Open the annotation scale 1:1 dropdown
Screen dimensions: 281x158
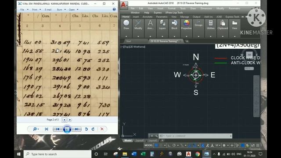pyautogui.click(x=218, y=145)
